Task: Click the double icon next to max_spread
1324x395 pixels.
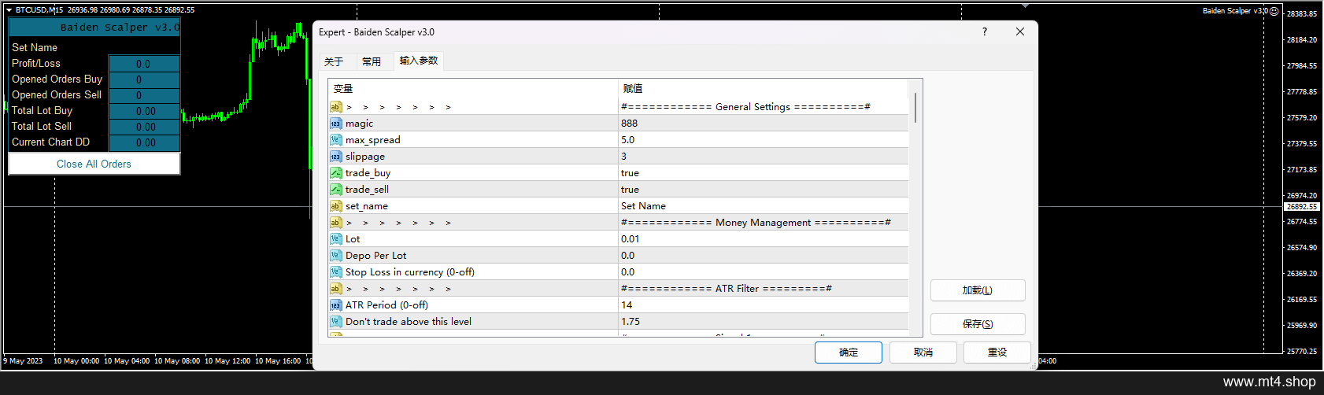Action: [x=336, y=140]
